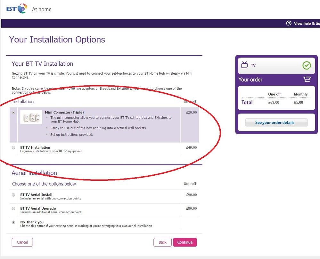Click the Mini Connector product thumbnail
Screen dimensions: 320x259
(x=31, y=117)
